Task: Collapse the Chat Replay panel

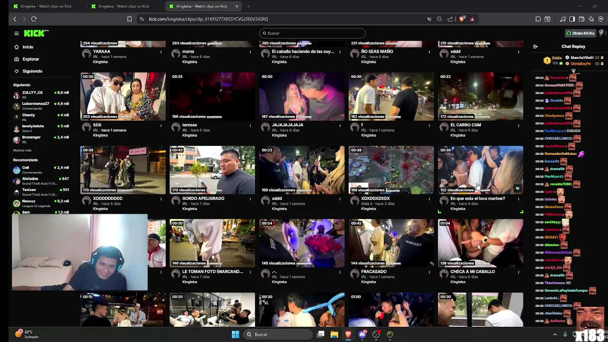Action: [x=535, y=47]
